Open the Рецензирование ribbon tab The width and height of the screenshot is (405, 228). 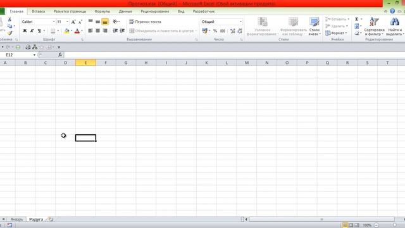[154, 11]
